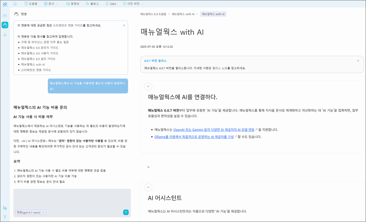Close the 6.0.7 release notice banner
Screen dimensions: 366x222
tap(358, 61)
